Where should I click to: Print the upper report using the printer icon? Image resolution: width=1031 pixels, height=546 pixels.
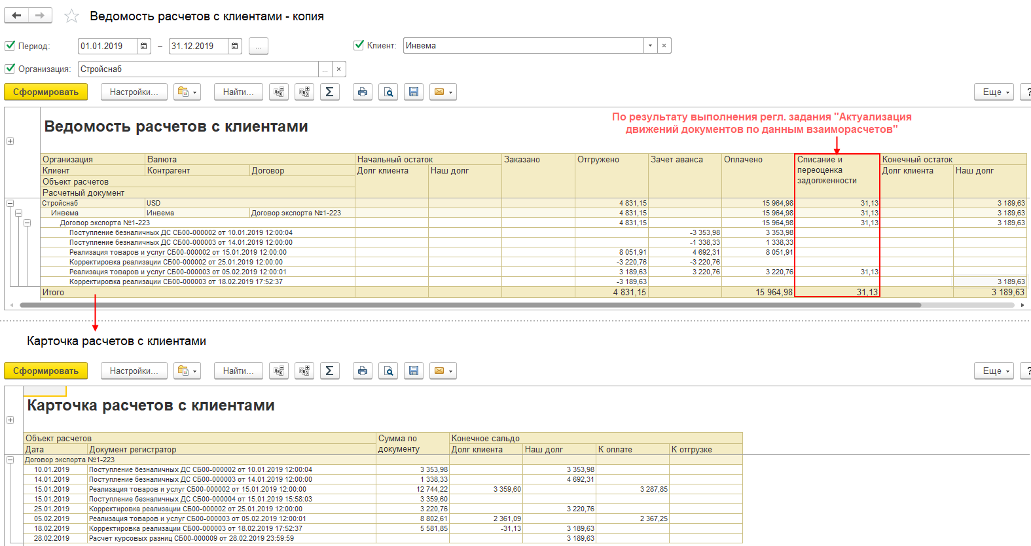tap(363, 92)
